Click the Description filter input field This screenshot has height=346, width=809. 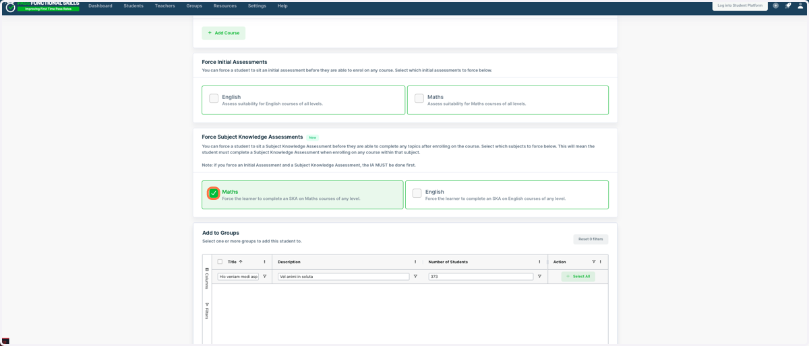tap(343, 277)
